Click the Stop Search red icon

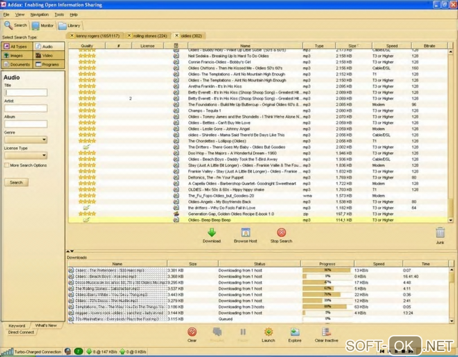[281, 232]
